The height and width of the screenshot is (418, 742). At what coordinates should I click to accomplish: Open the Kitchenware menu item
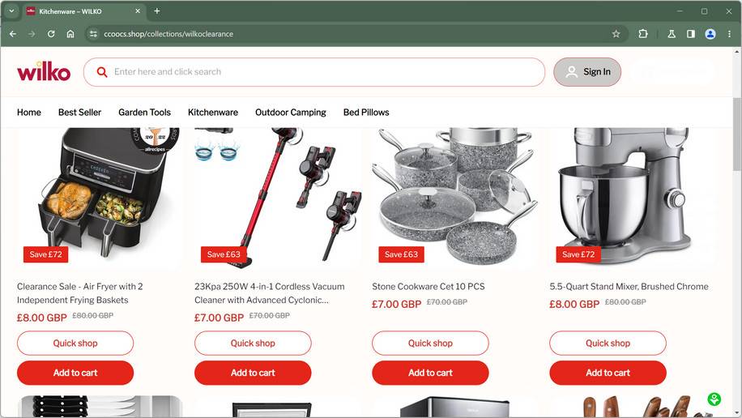[213, 112]
